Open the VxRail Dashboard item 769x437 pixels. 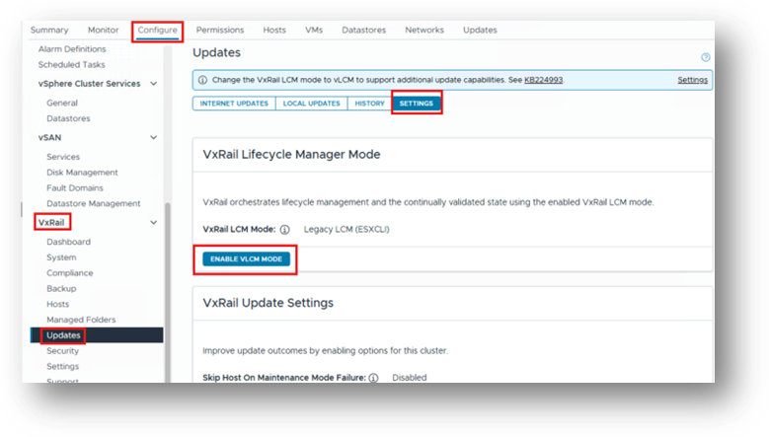pyautogui.click(x=68, y=242)
